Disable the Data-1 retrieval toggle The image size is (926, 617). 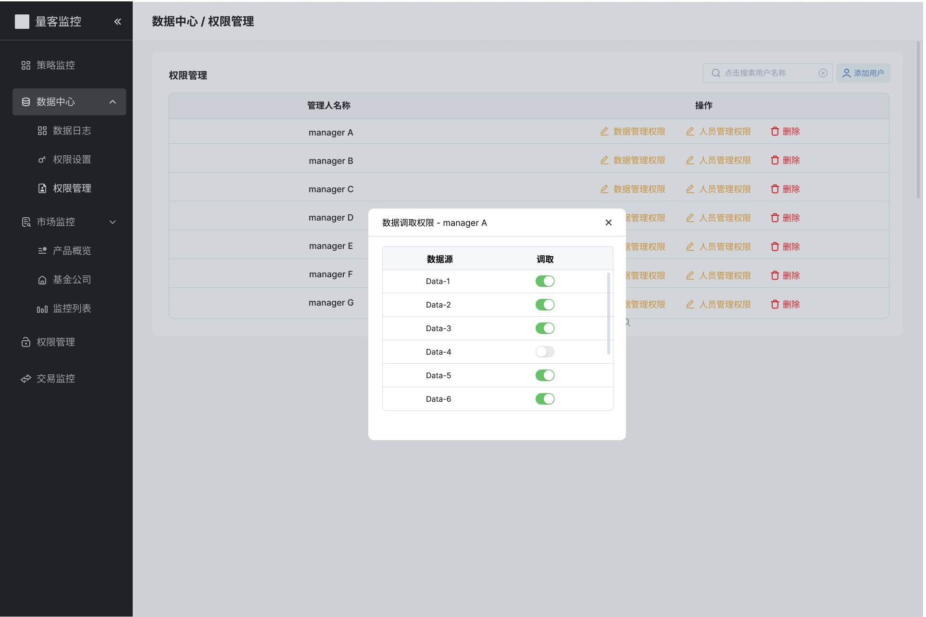coord(545,281)
